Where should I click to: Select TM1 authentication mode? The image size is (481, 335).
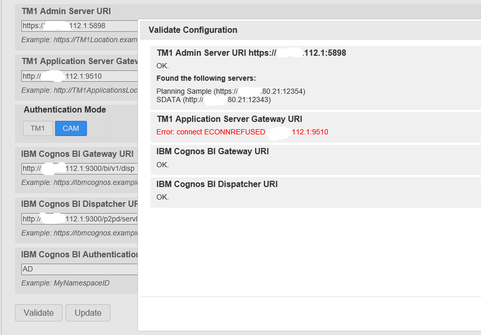(x=37, y=128)
